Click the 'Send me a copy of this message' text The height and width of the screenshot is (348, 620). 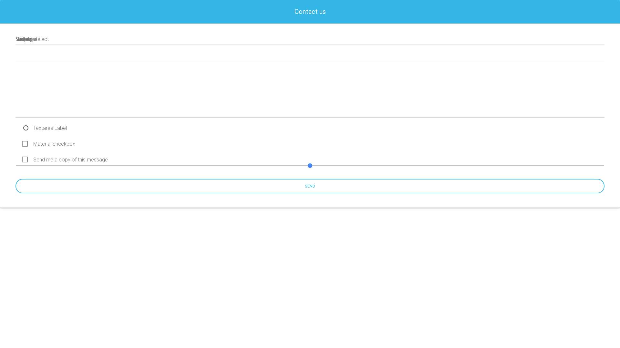coord(70,159)
